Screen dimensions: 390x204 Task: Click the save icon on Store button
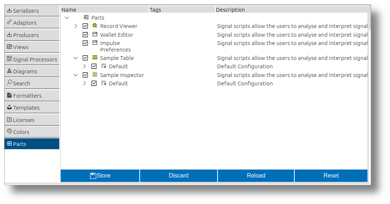(x=93, y=176)
